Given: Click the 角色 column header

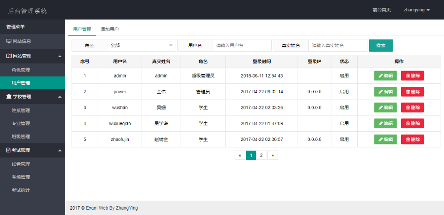Looking at the screenshot, I should pyautogui.click(x=203, y=61).
